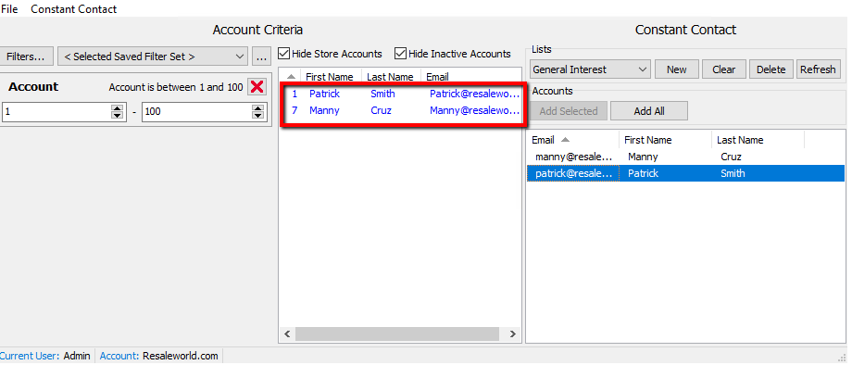Select account row 7 Manny
The image size is (852, 365).
[x=402, y=110]
